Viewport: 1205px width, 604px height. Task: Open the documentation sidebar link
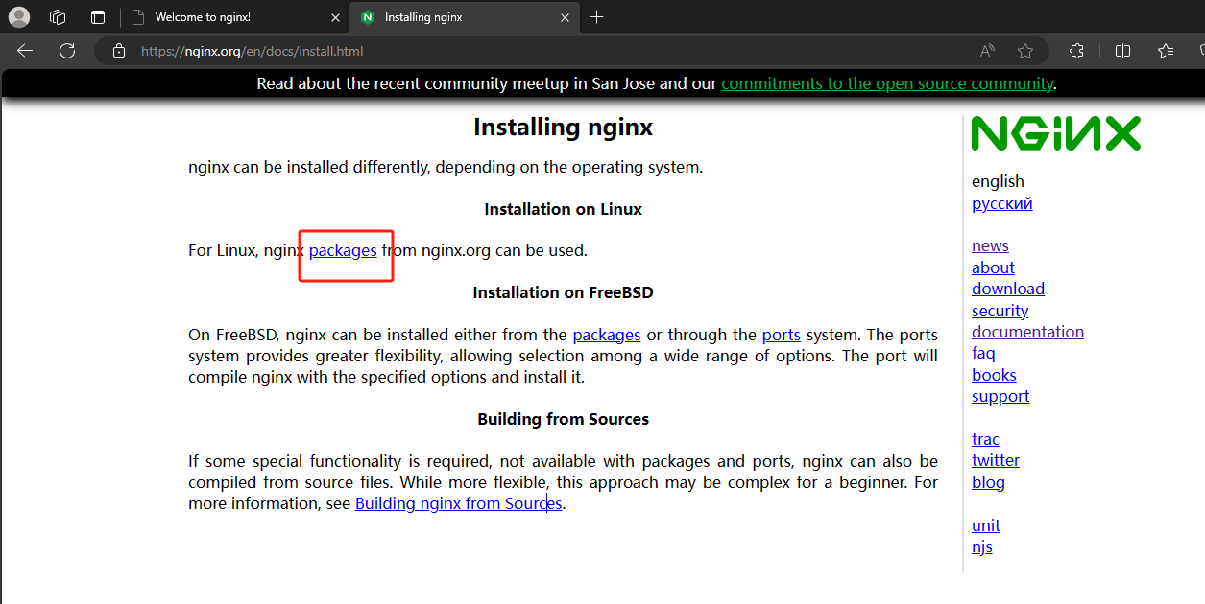point(1027,332)
